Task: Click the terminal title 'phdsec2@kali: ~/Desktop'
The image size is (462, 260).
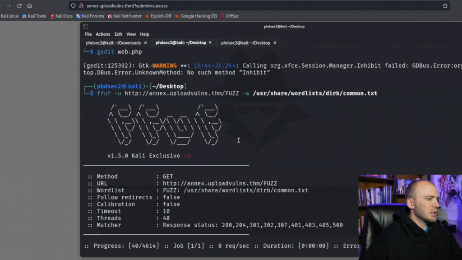Action: coord(284,26)
